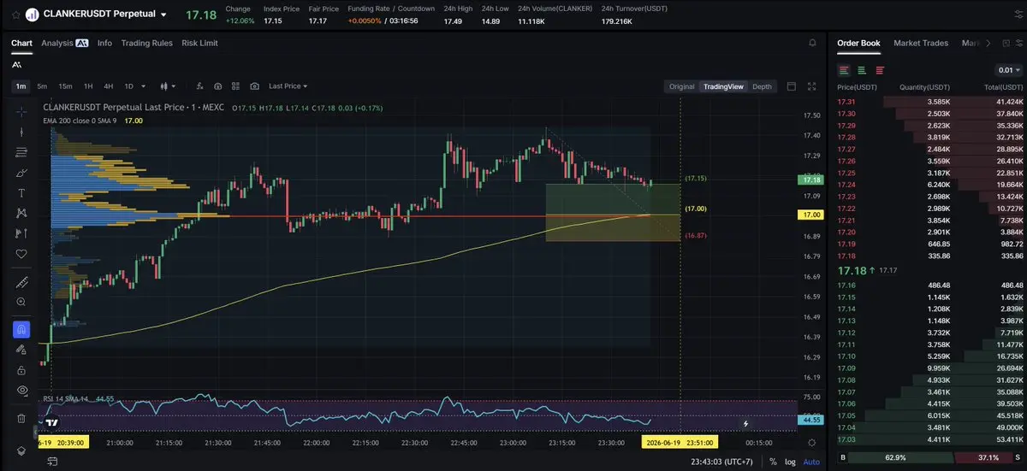Screen dimensions: 1027x471
Task: Switch to the Analysis tab
Action: click(64, 43)
